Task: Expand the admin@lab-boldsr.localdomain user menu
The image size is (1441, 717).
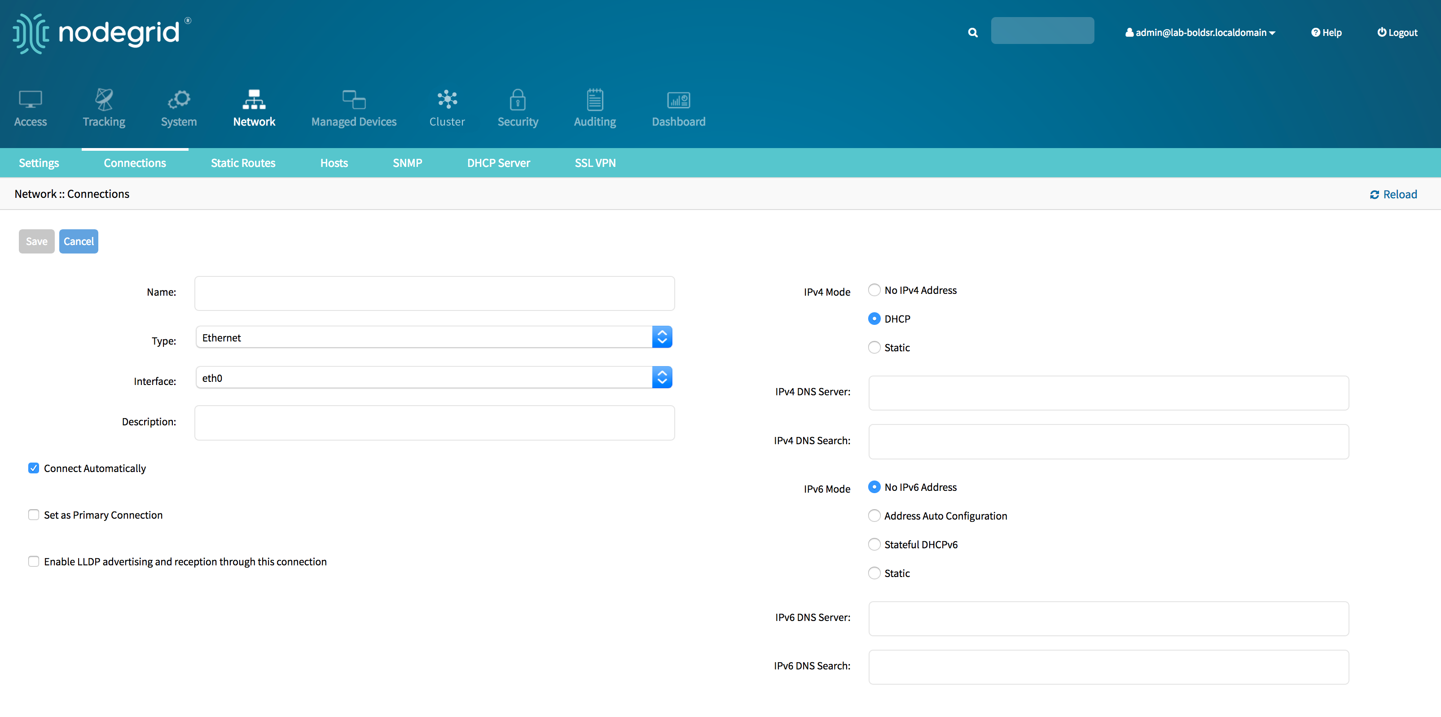Action: point(1200,32)
